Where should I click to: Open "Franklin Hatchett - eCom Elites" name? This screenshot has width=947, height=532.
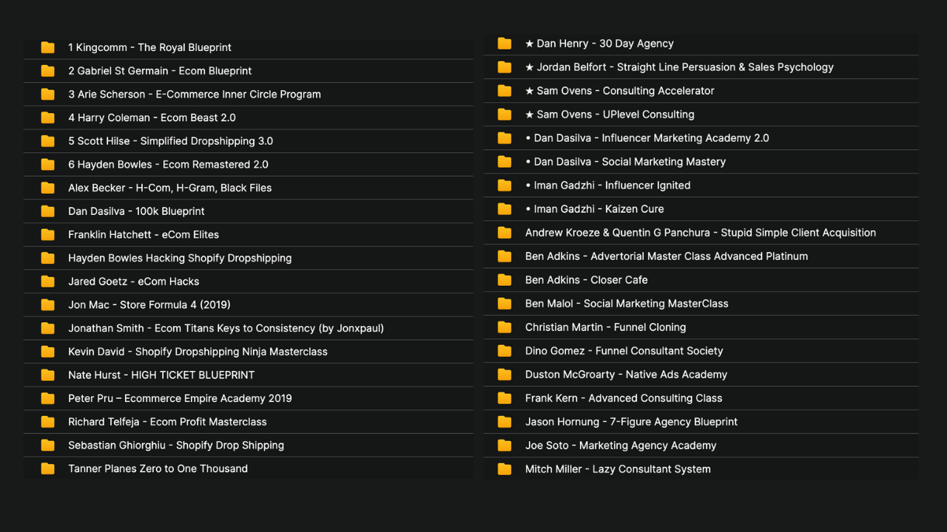(x=144, y=234)
